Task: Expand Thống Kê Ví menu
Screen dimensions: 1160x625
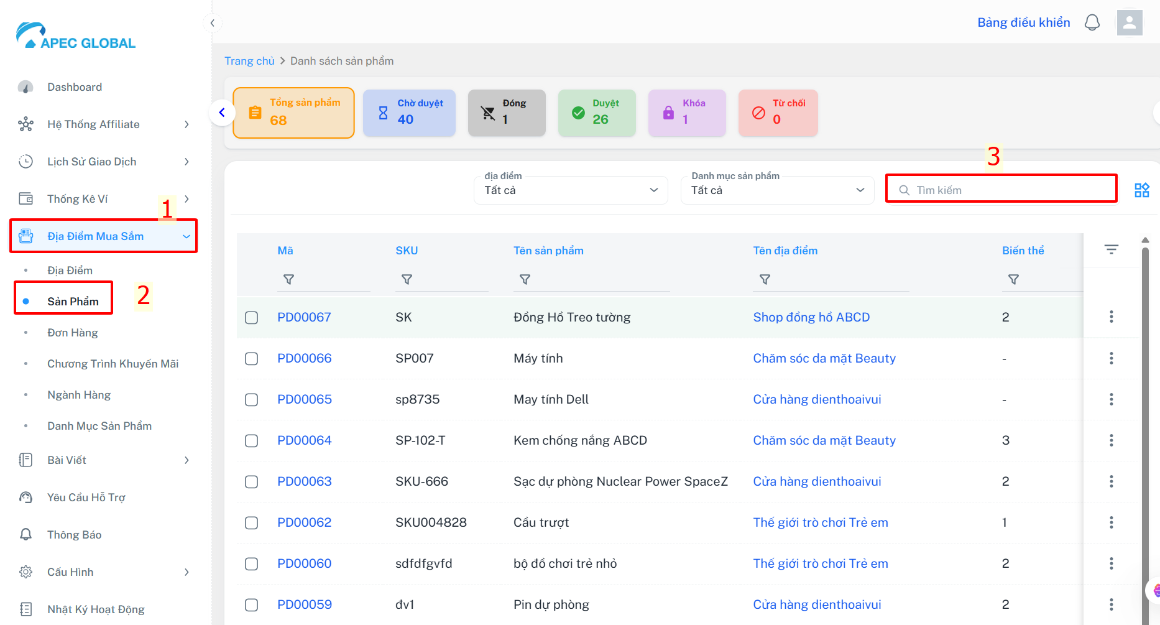Action: tap(104, 199)
